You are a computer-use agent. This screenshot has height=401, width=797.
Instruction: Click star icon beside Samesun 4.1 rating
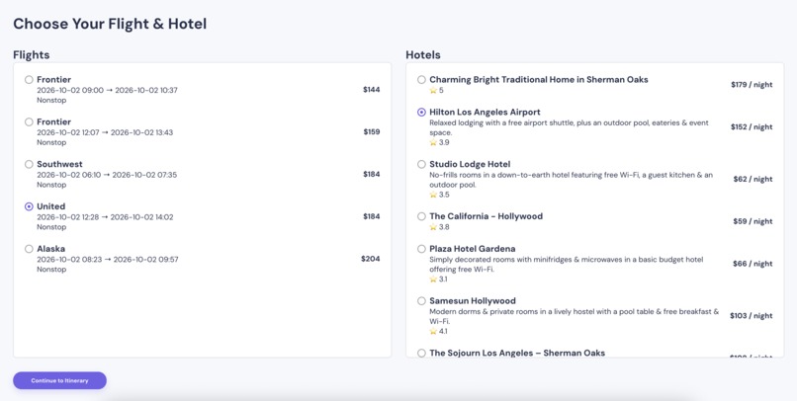[x=433, y=331]
